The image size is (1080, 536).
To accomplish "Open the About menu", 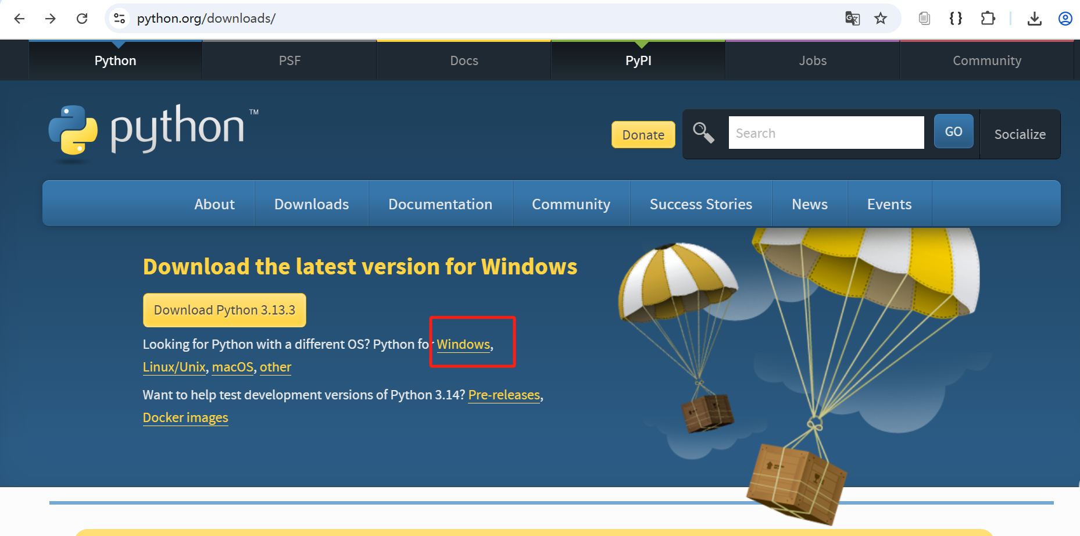I will pos(214,204).
